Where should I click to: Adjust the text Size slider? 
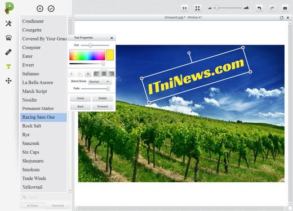[x=90, y=46]
